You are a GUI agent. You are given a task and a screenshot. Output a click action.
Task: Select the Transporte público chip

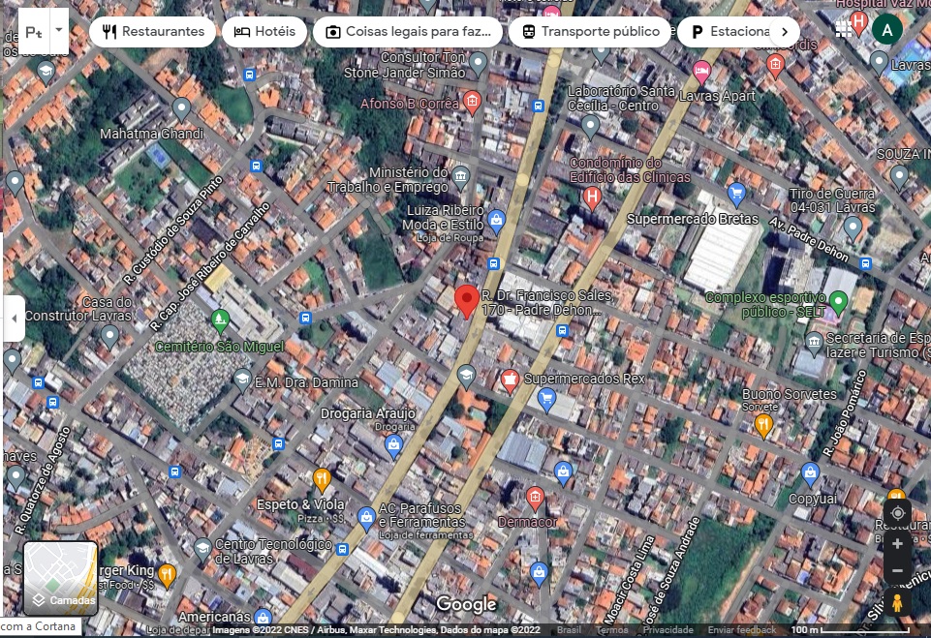pos(590,31)
